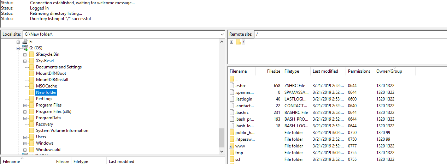Click the Documents and Settings folder icon
447x164 pixels.
(31, 67)
